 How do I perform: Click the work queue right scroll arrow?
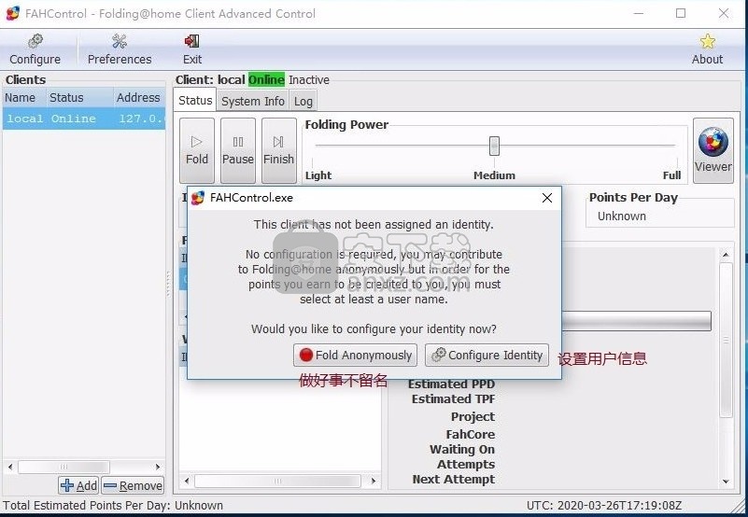pyautogui.click(x=374, y=481)
